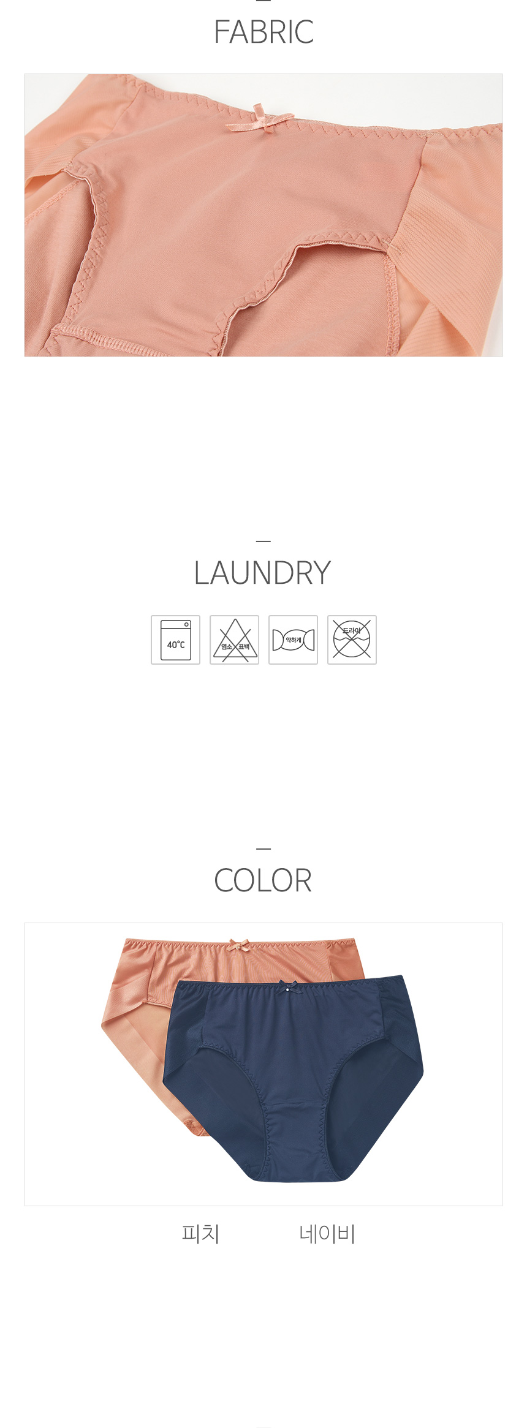The image size is (527, 1428).
Task: Click the no dry cleaning (드라이) icon
Action: [x=352, y=640]
